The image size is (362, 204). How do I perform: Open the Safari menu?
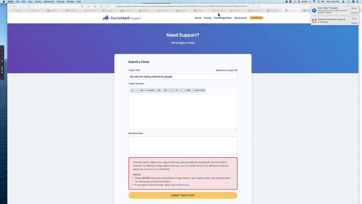[x=10, y=2]
